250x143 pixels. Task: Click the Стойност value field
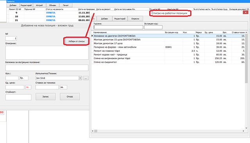pos(18,97)
